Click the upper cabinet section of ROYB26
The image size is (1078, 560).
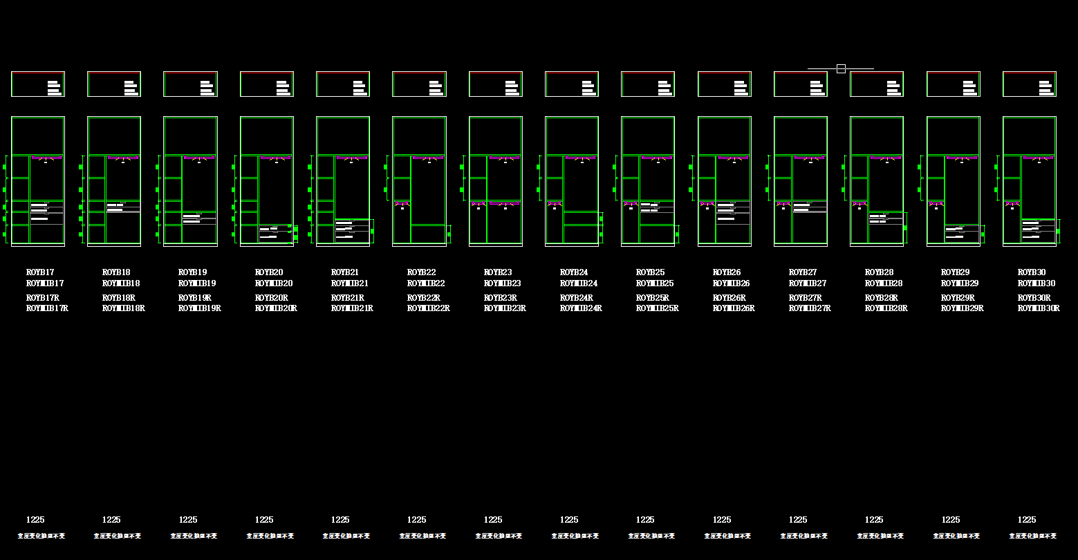coord(725,136)
